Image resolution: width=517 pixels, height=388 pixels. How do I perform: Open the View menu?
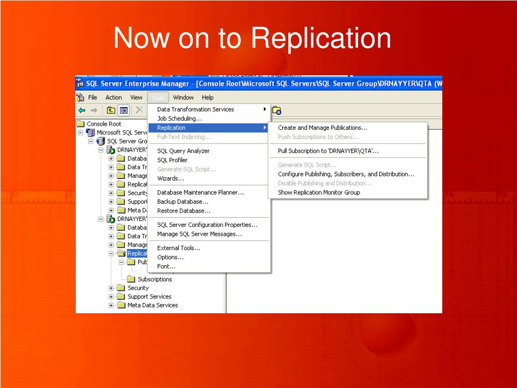pos(136,98)
